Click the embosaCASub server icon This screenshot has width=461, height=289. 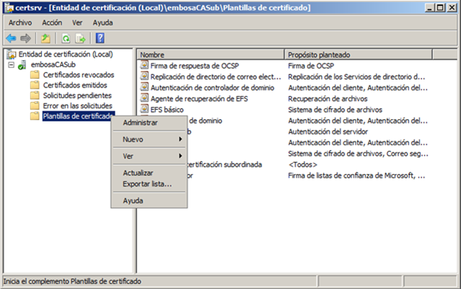pos(22,64)
